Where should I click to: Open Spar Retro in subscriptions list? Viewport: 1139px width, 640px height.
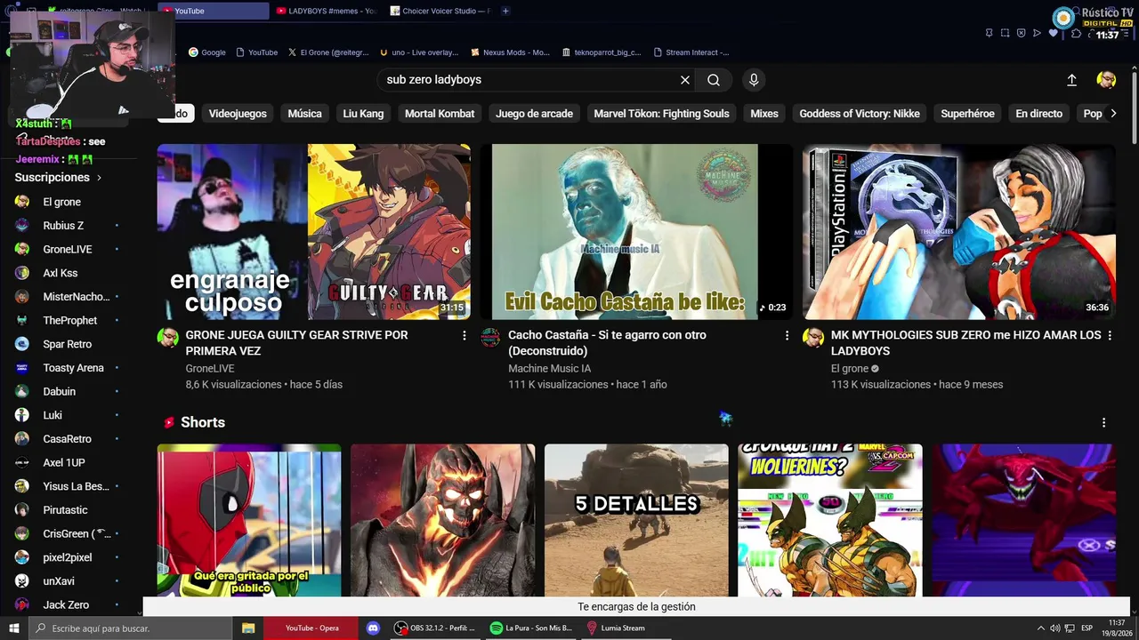tap(68, 344)
